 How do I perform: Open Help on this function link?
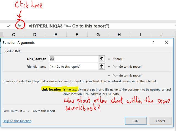[17, 121]
